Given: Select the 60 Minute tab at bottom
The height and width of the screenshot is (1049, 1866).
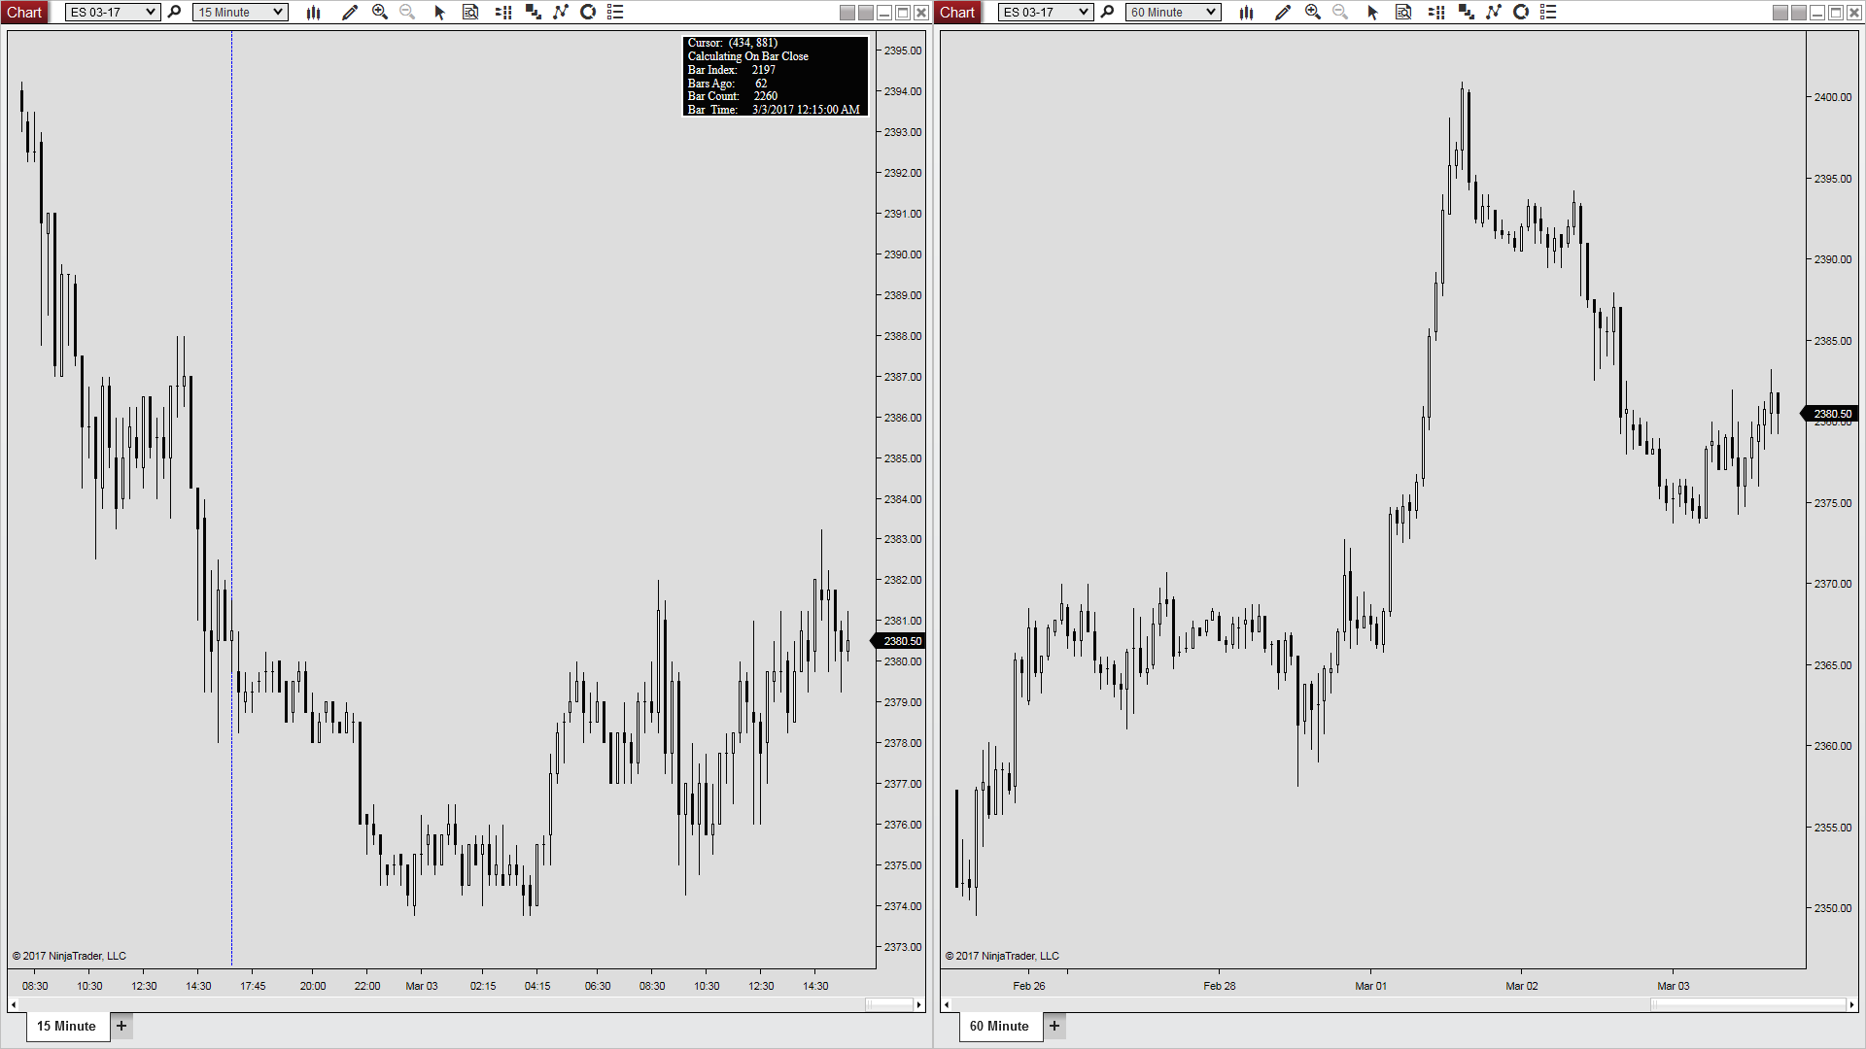Looking at the screenshot, I should tap(999, 1026).
